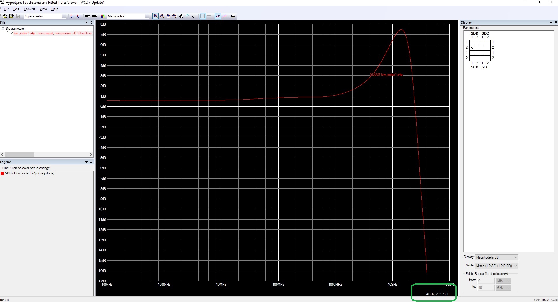Open the File menu
Image resolution: width=558 pixels, height=302 pixels.
(6, 9)
